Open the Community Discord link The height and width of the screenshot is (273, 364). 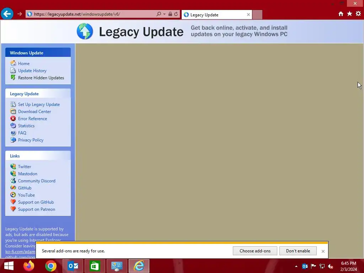[37, 181]
